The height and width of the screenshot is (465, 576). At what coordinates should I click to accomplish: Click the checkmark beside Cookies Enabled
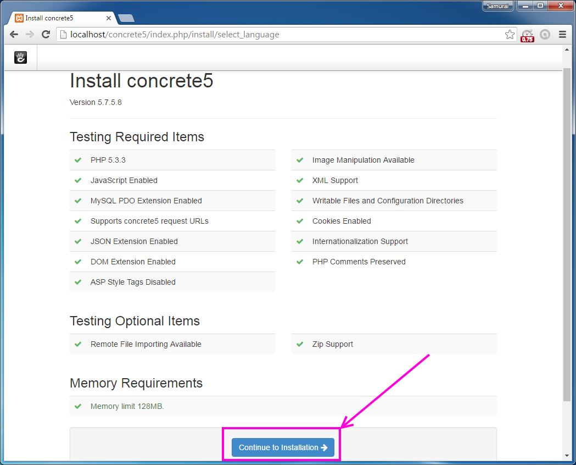(300, 221)
